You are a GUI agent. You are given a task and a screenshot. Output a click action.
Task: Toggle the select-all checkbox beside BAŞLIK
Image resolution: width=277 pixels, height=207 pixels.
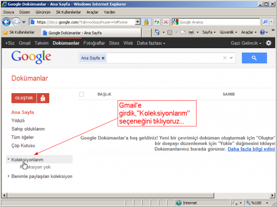tap(81, 94)
